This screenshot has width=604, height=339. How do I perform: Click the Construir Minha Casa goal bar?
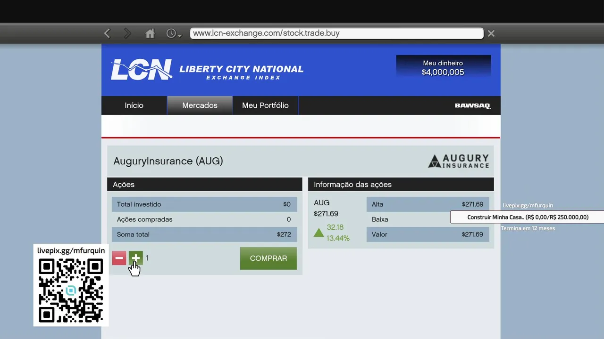tap(528, 217)
